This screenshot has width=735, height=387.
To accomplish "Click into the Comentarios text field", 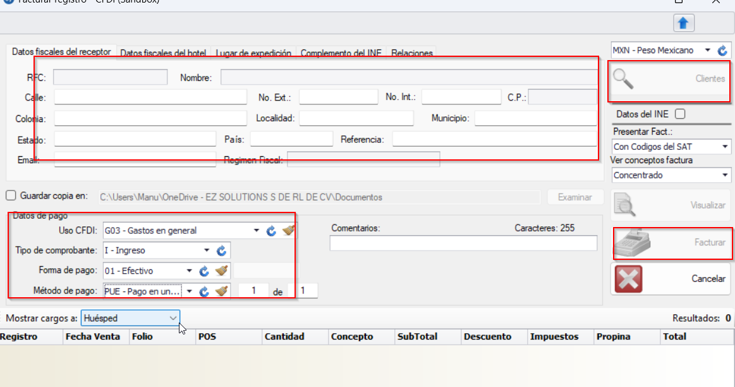I will pos(463,243).
